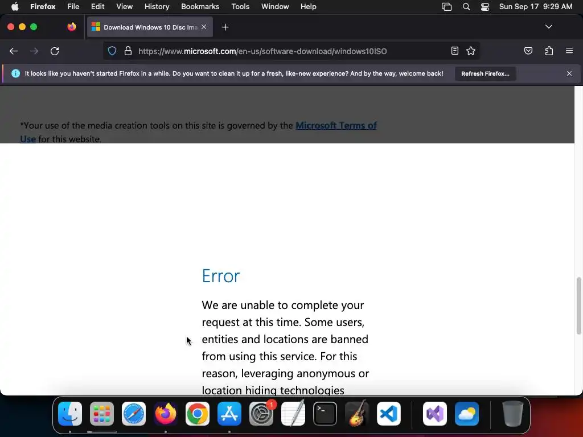583x437 pixels.
Task: Open the Edit menu
Action: [98, 7]
